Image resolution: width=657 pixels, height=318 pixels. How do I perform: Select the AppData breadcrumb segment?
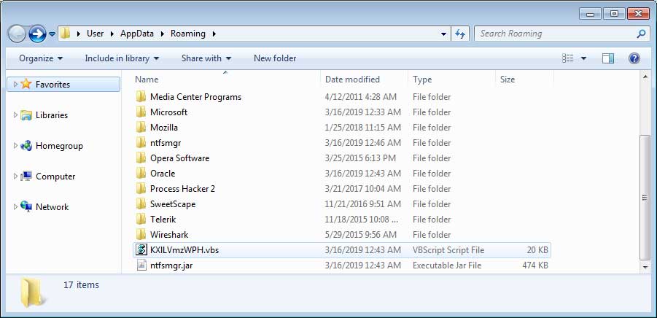point(137,34)
